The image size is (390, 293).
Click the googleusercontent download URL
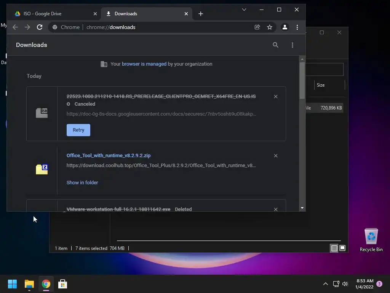coord(161,114)
